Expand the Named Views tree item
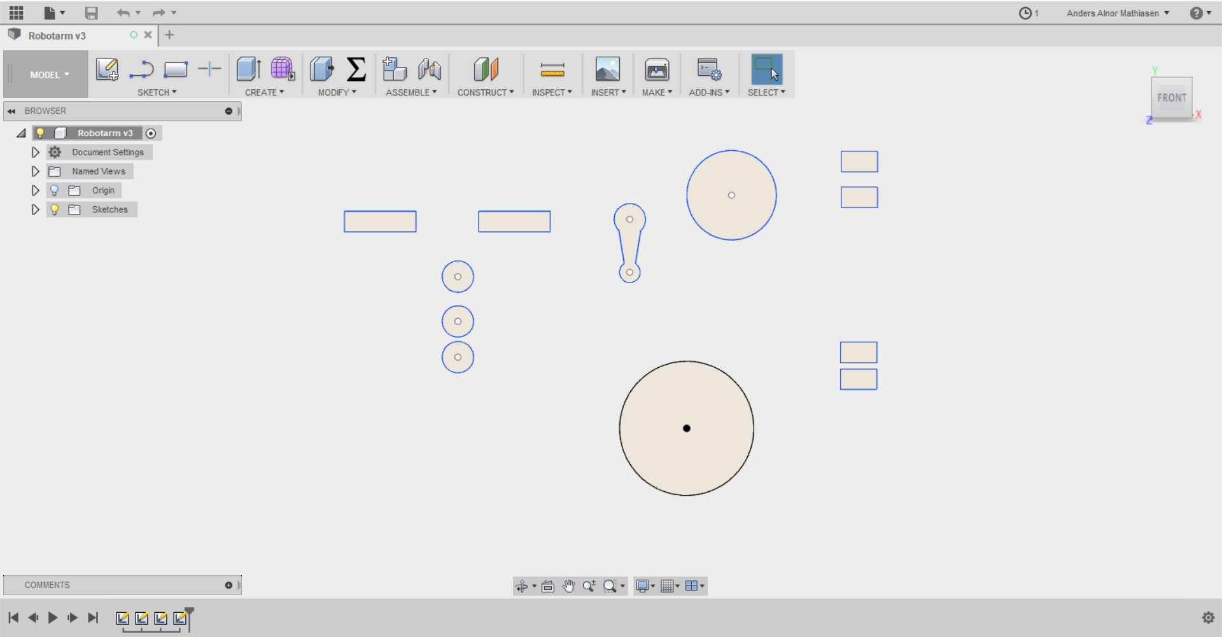This screenshot has height=637, width=1222. 35,171
